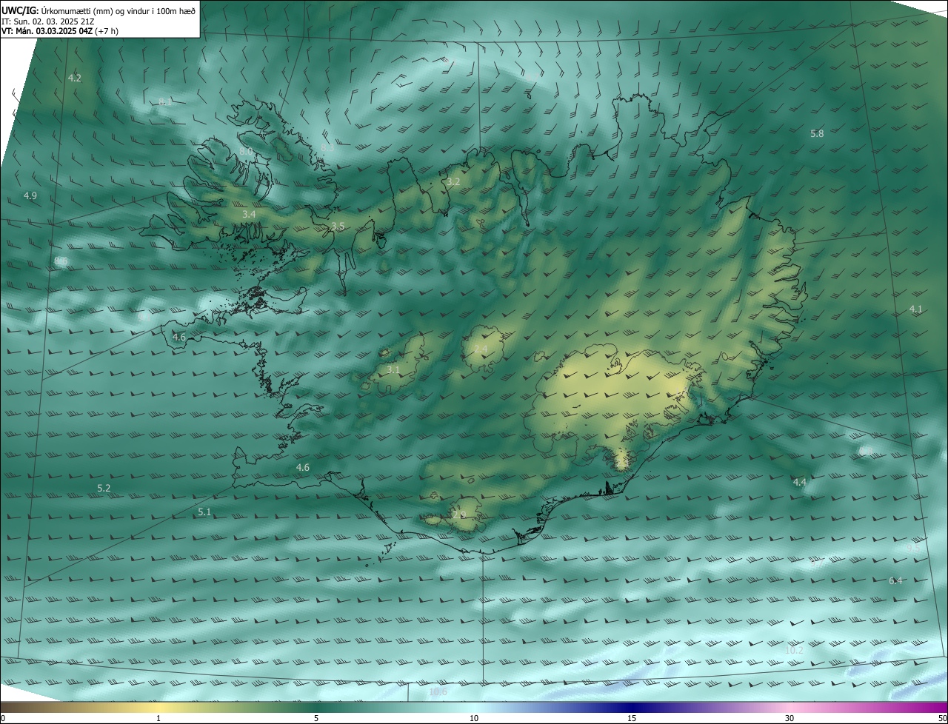Click the 15 tick on the colour scale
This screenshot has height=724, width=948.
[632, 718]
